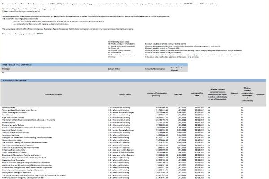
Task: Click the end date cell for Presbyterian Ladies' College
Action: tap(200, 125)
